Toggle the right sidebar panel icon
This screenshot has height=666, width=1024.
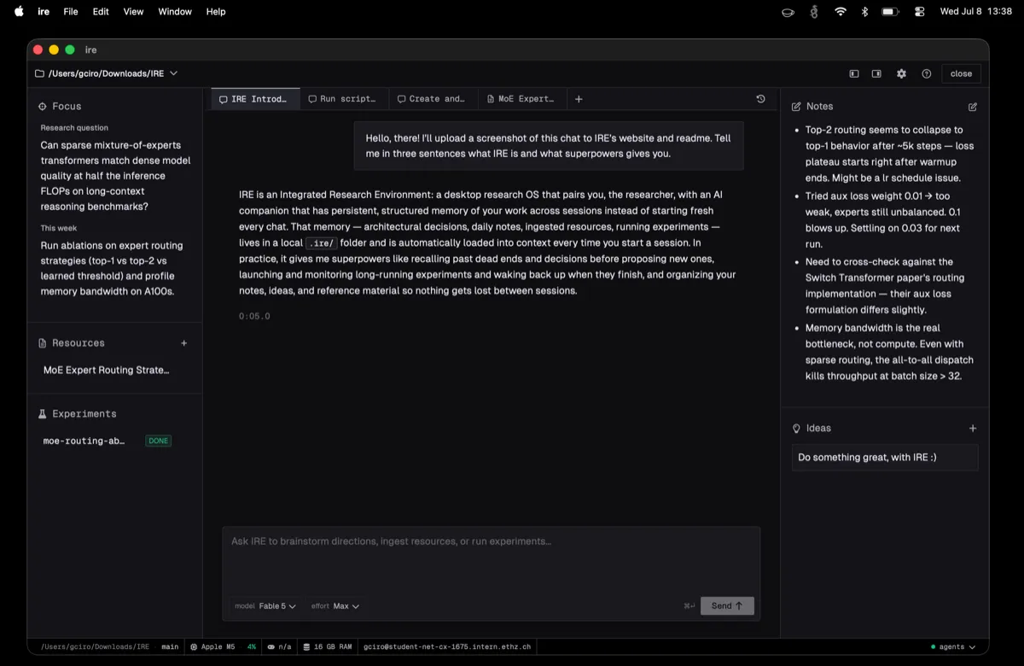click(876, 73)
